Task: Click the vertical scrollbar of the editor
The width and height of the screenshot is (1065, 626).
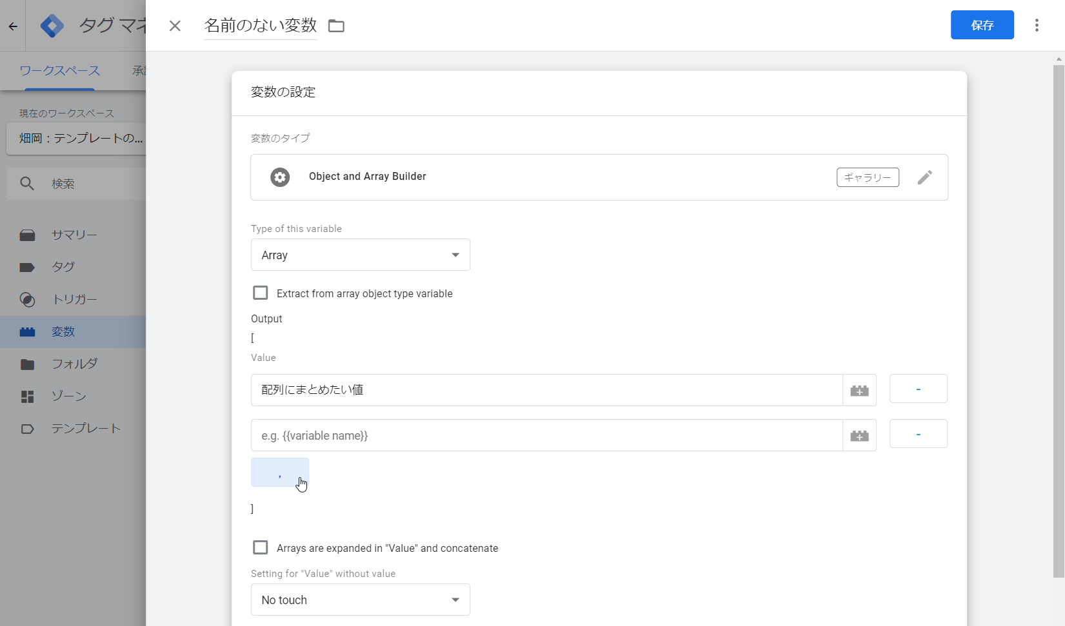Action: pos(1059,320)
